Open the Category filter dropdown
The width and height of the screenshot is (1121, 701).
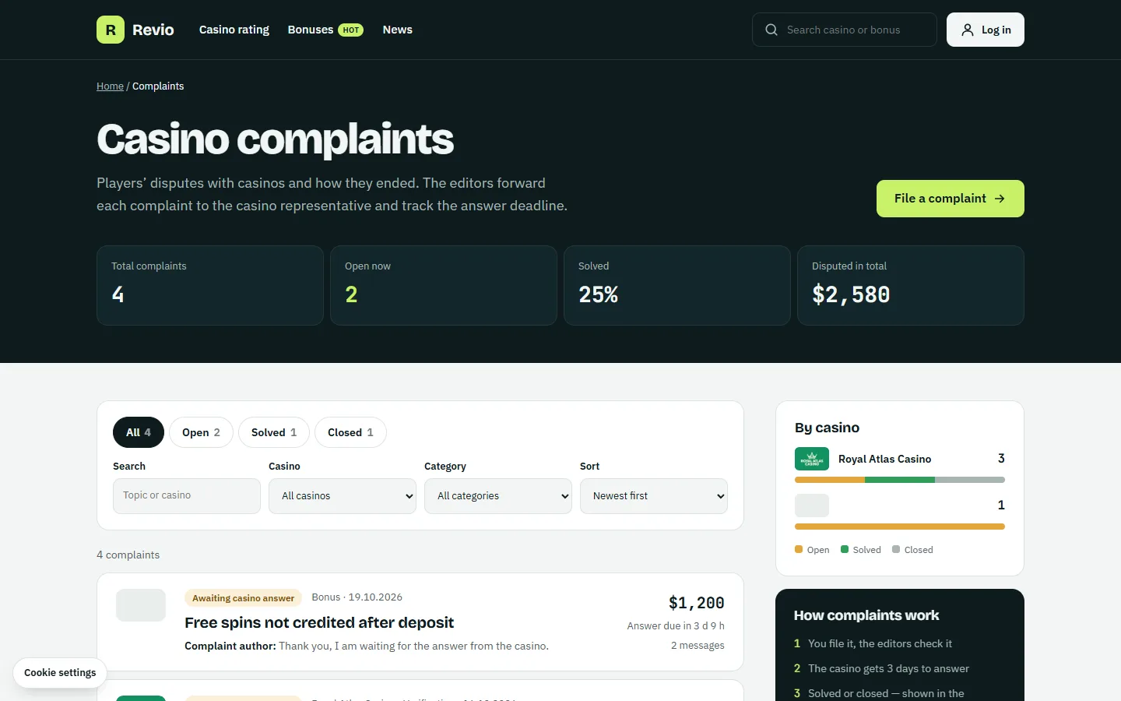coord(498,496)
